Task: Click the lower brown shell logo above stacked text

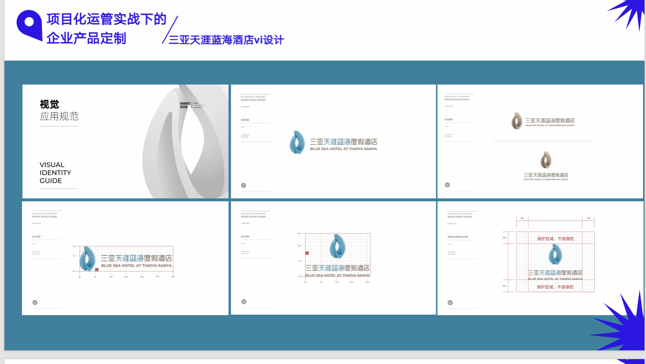Action: coord(546,160)
